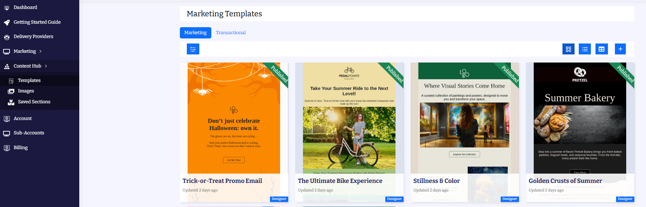The image size is (646, 207).
Task: Click the Stillness & Color template title
Action: coord(436,181)
